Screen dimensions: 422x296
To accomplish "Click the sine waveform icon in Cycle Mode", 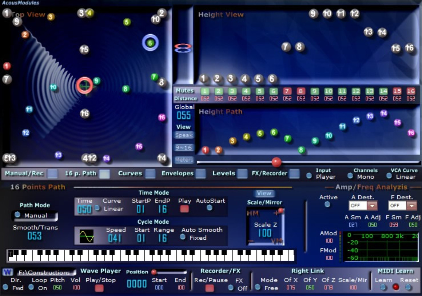I will point(87,237).
